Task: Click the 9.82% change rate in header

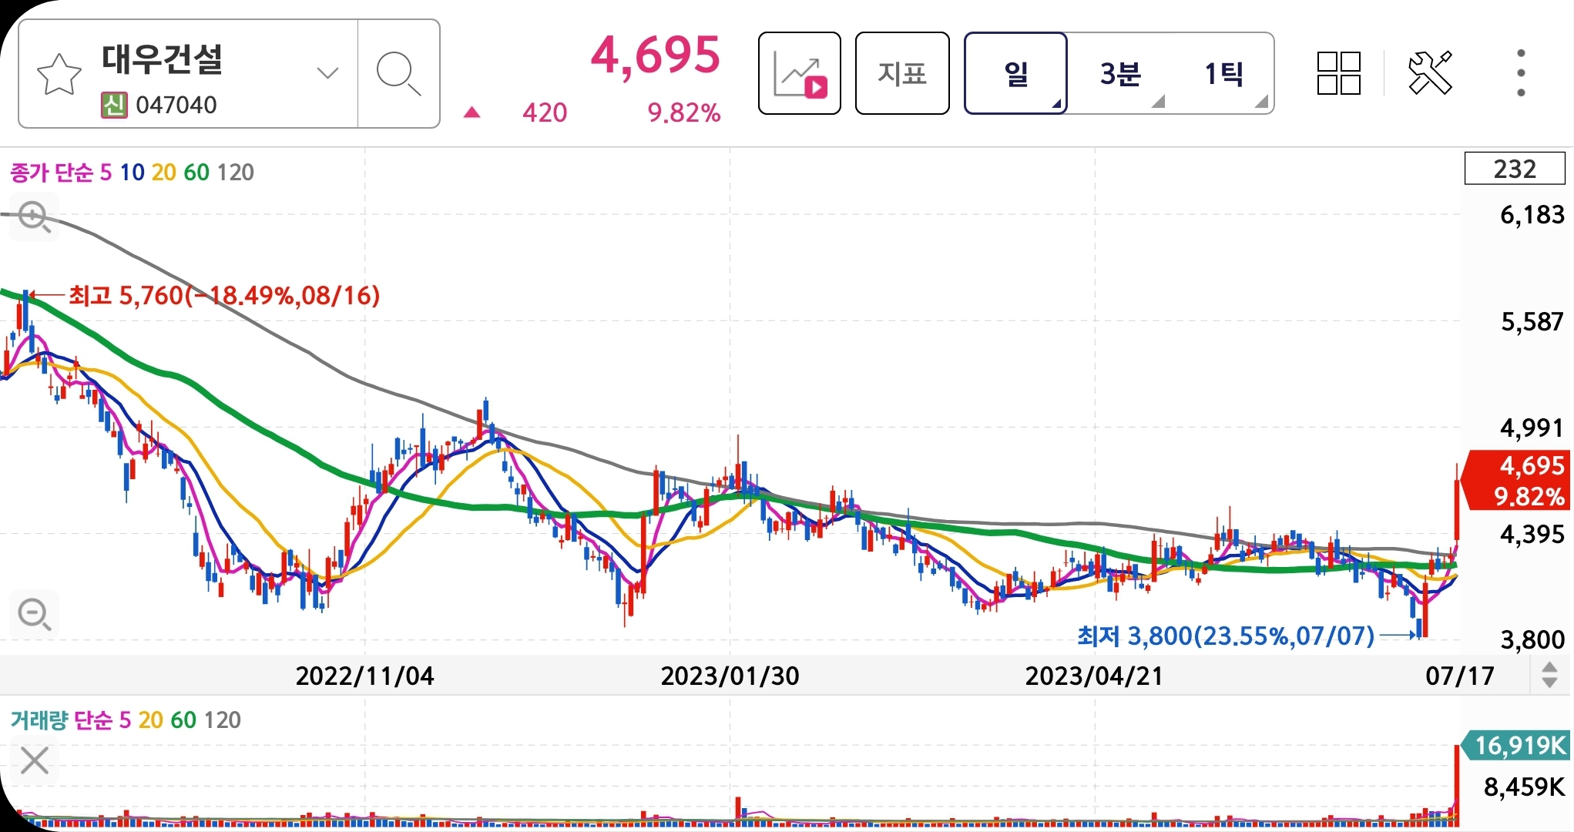Action: pos(683,113)
